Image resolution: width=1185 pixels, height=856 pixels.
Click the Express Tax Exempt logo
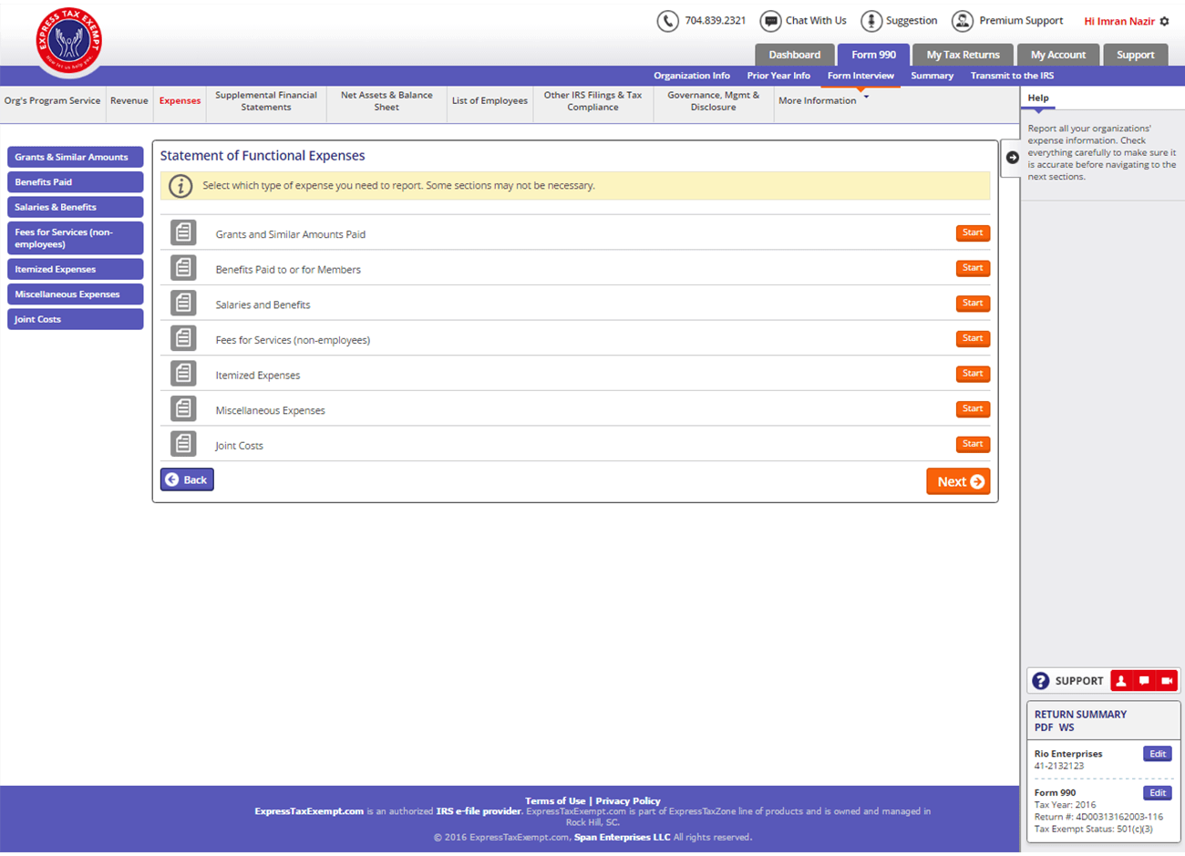(x=69, y=41)
